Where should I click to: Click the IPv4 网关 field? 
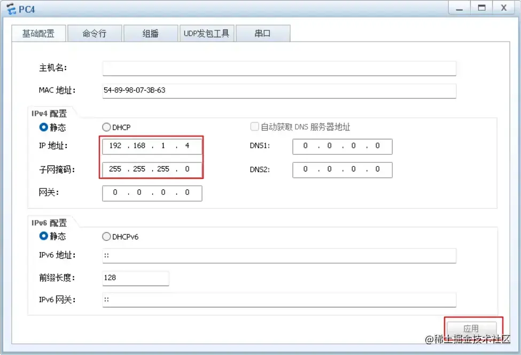[x=152, y=193]
